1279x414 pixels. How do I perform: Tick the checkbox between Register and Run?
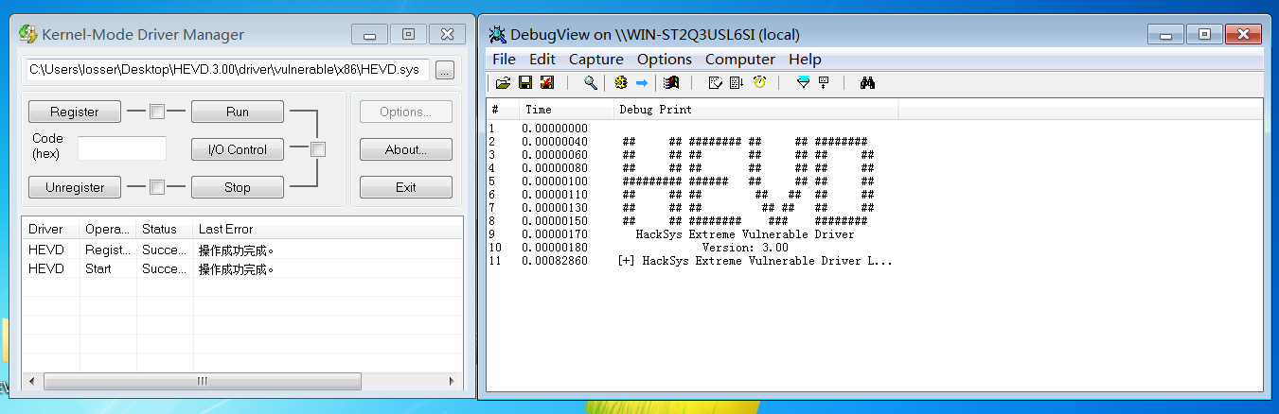tap(157, 112)
